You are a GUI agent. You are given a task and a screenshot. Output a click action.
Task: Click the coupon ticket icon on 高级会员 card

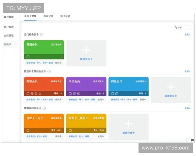coord(36,94)
